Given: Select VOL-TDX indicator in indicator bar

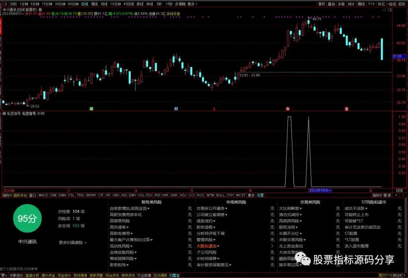Looking at the screenshot, I should [145, 195].
